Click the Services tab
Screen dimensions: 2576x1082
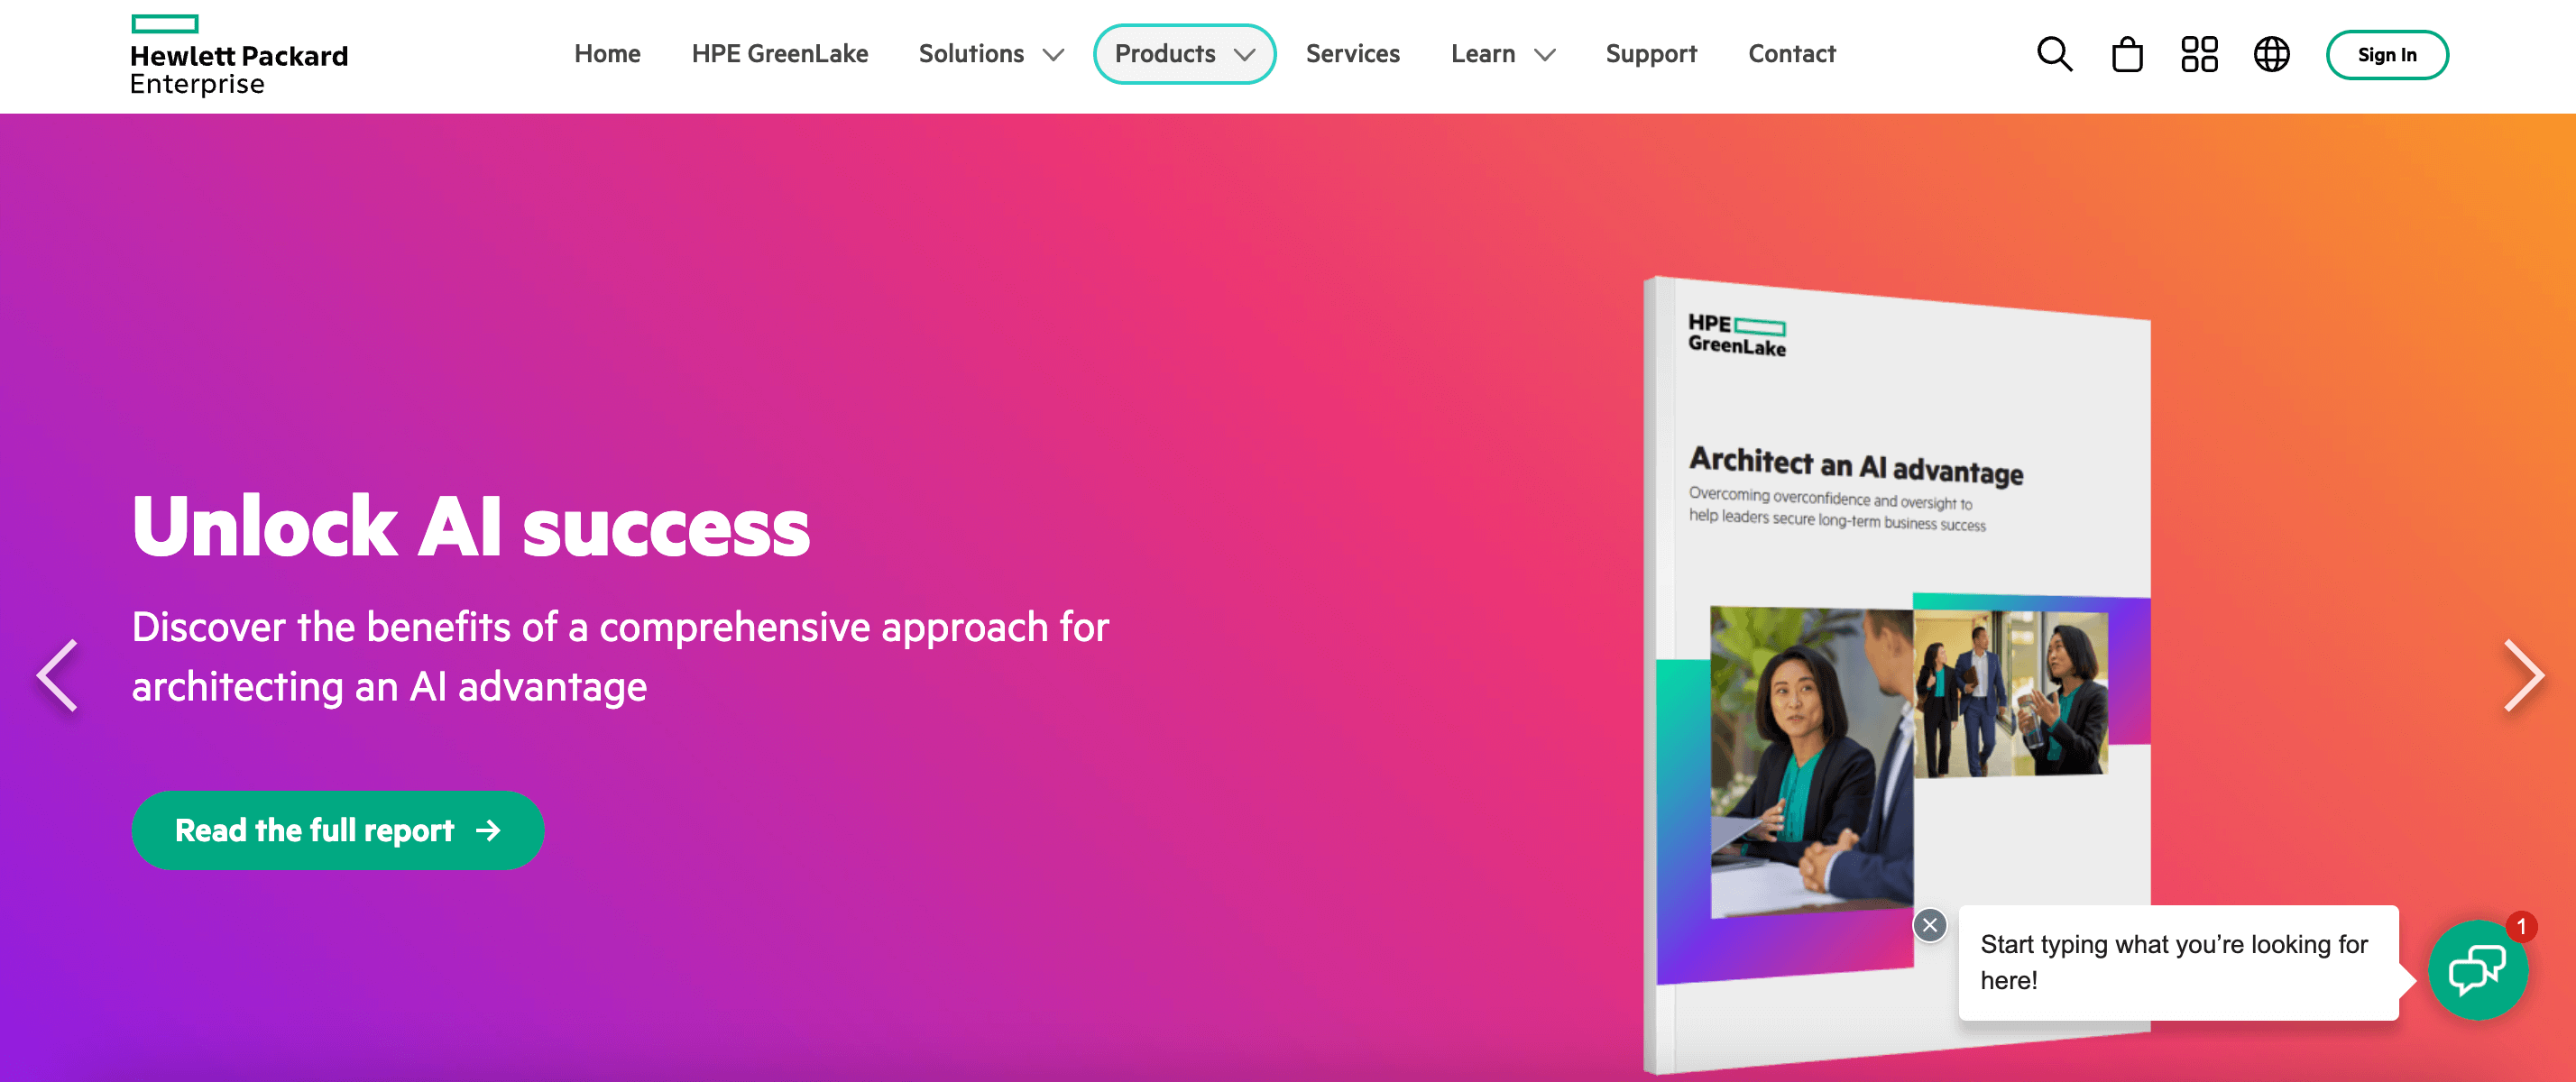(x=1352, y=54)
